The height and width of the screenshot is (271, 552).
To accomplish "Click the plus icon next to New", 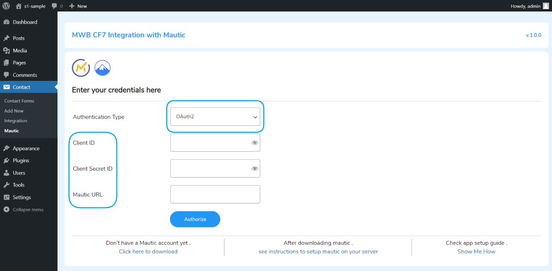I will click(72, 6).
